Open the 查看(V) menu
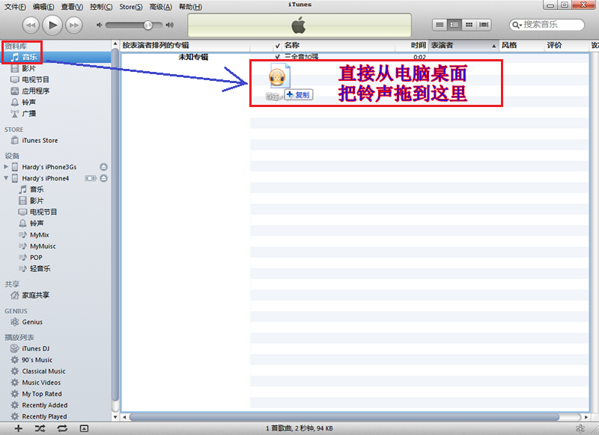The width and height of the screenshot is (599, 435). 72,7
